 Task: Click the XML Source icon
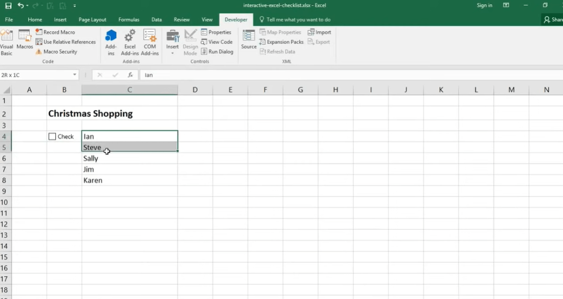pyautogui.click(x=248, y=42)
